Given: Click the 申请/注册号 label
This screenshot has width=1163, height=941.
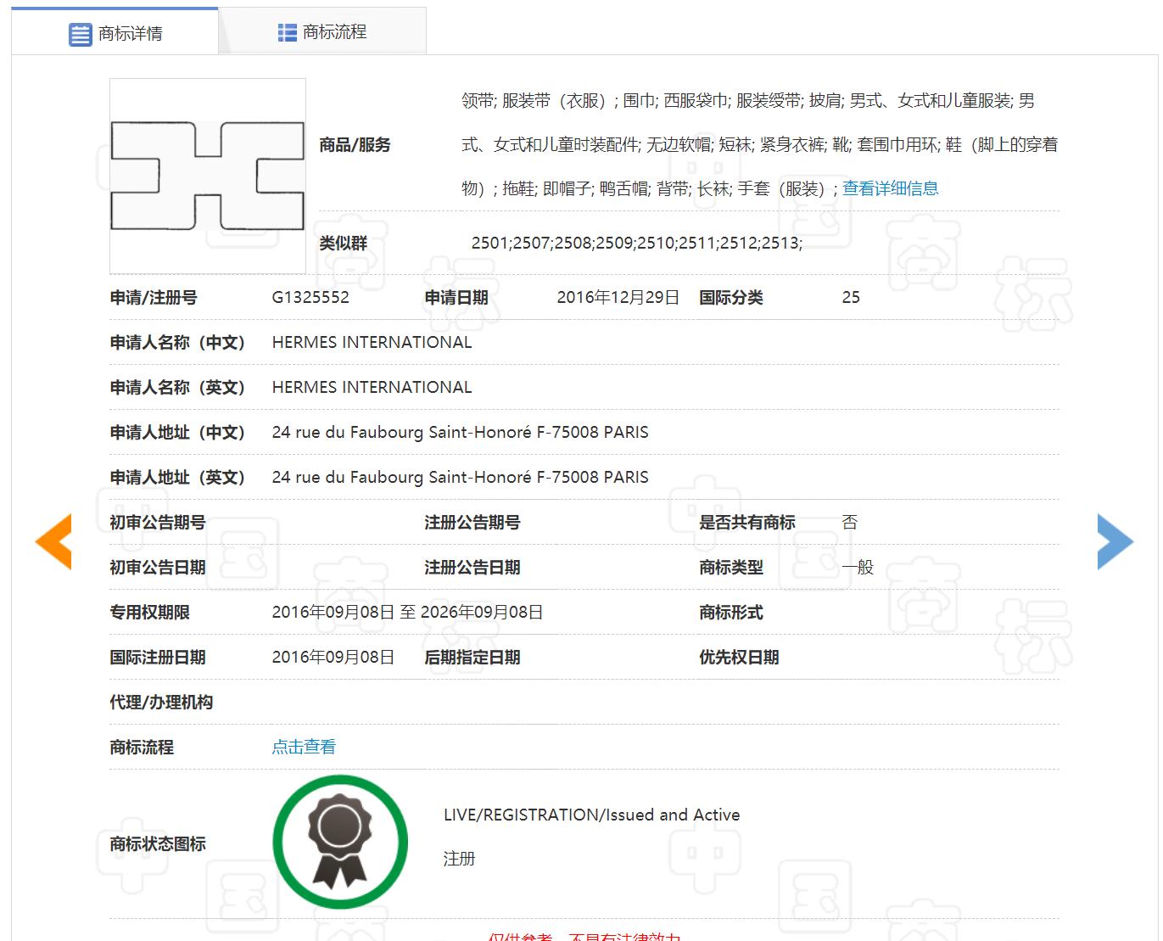Looking at the screenshot, I should point(154,297).
